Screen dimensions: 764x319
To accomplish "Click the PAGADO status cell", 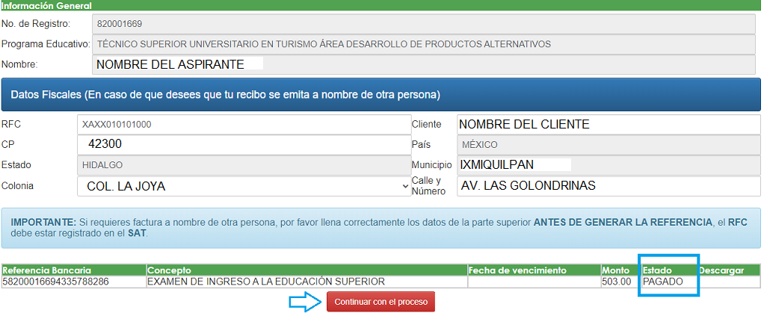I will click(670, 282).
